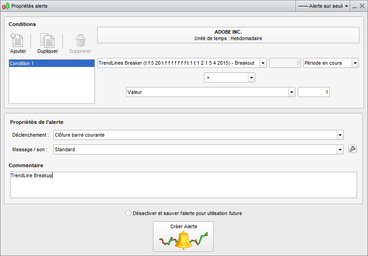The image size is (368, 256).
Task: Click the candlestick app icon in title bar
Action: (x=5, y=6)
